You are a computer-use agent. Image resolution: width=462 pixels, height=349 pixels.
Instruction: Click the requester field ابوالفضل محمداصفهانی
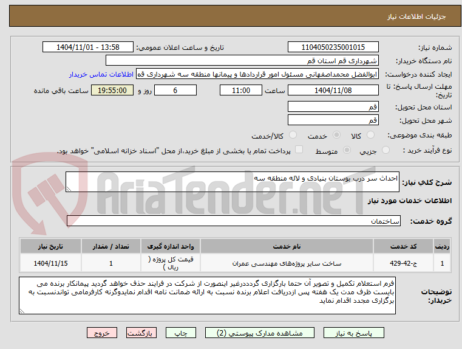257,74
